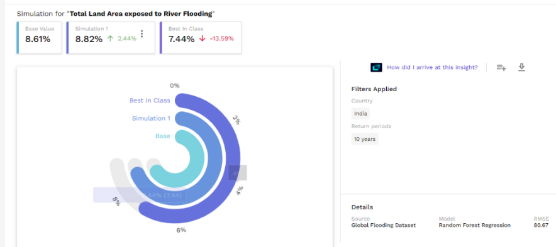556x247 pixels.
Task: Click the Base chart label
Action: click(163, 136)
